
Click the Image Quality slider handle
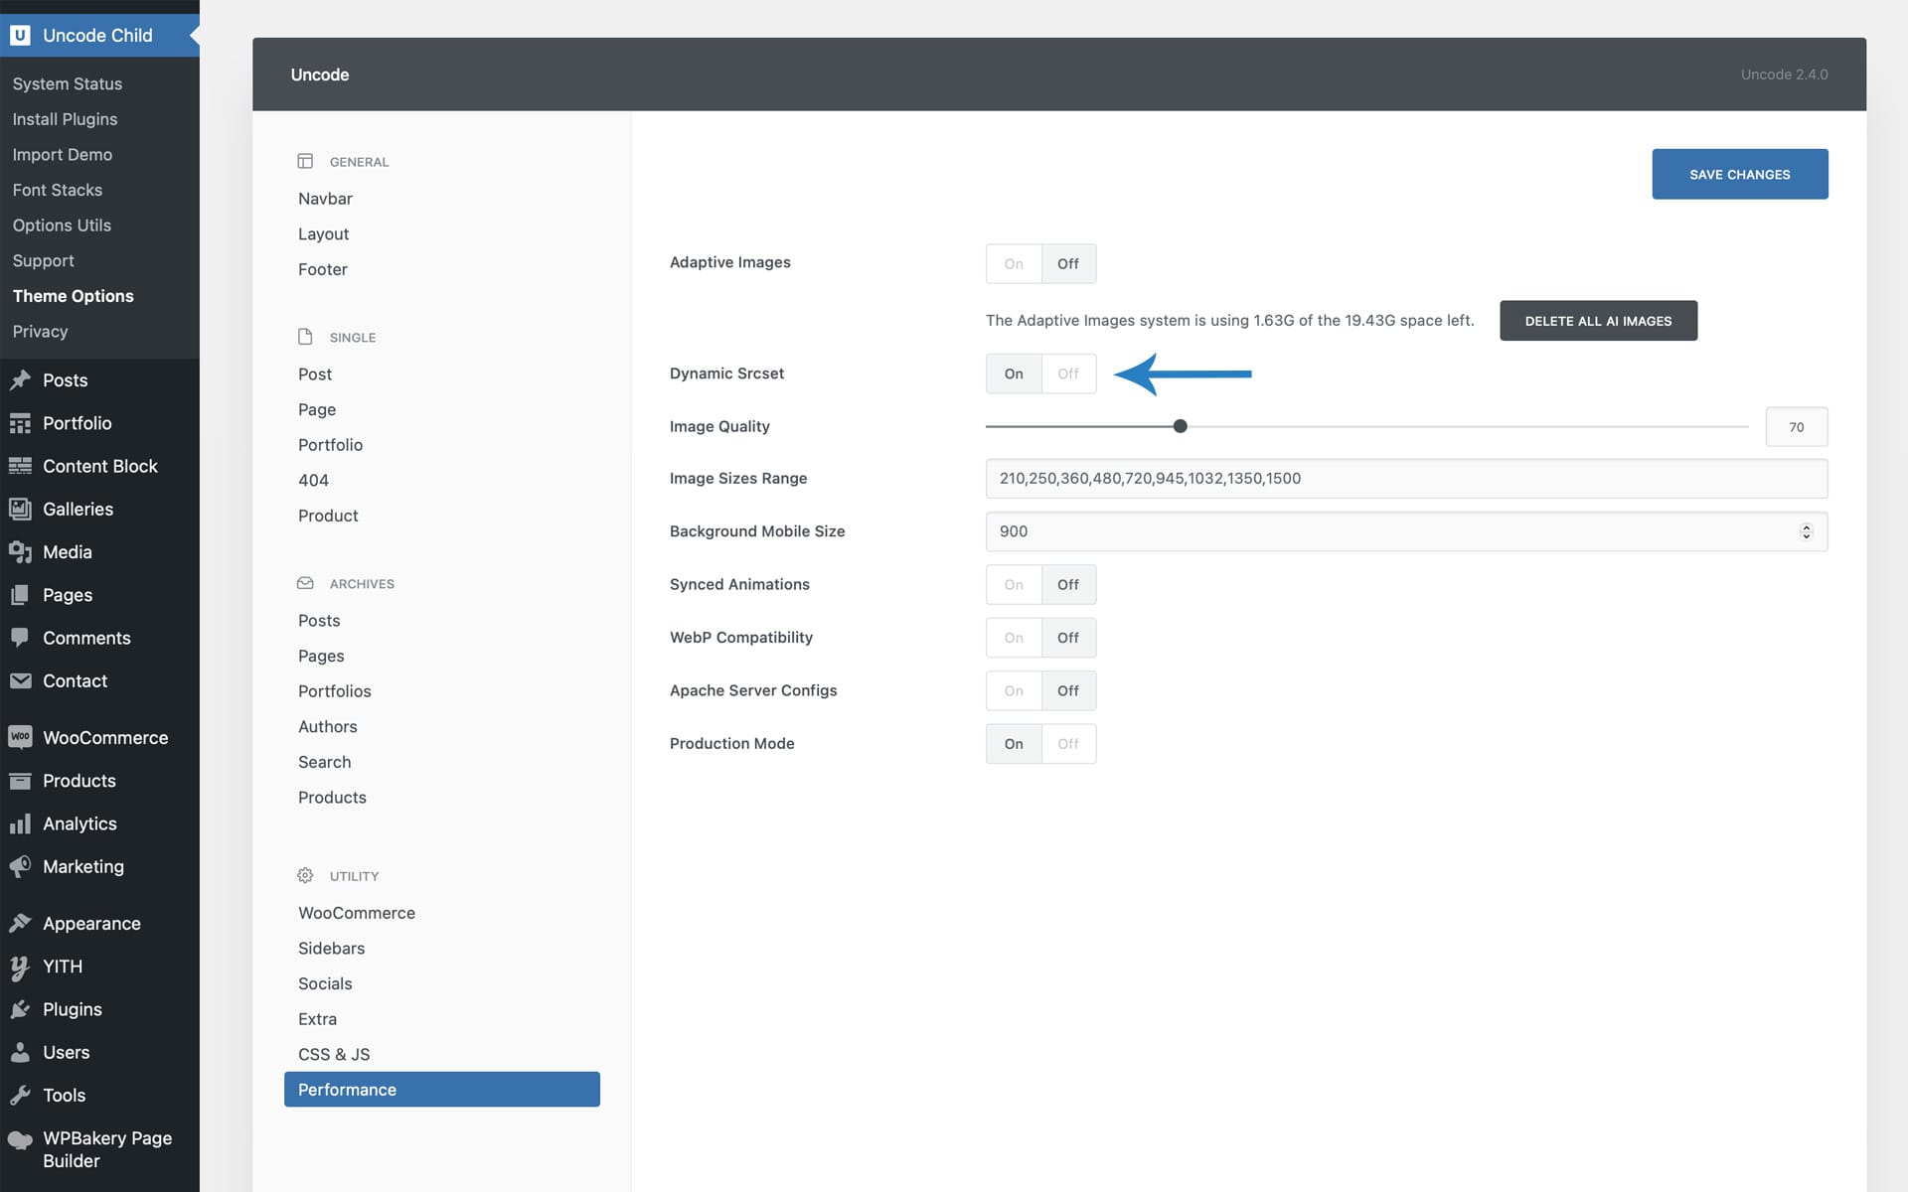pyautogui.click(x=1180, y=426)
